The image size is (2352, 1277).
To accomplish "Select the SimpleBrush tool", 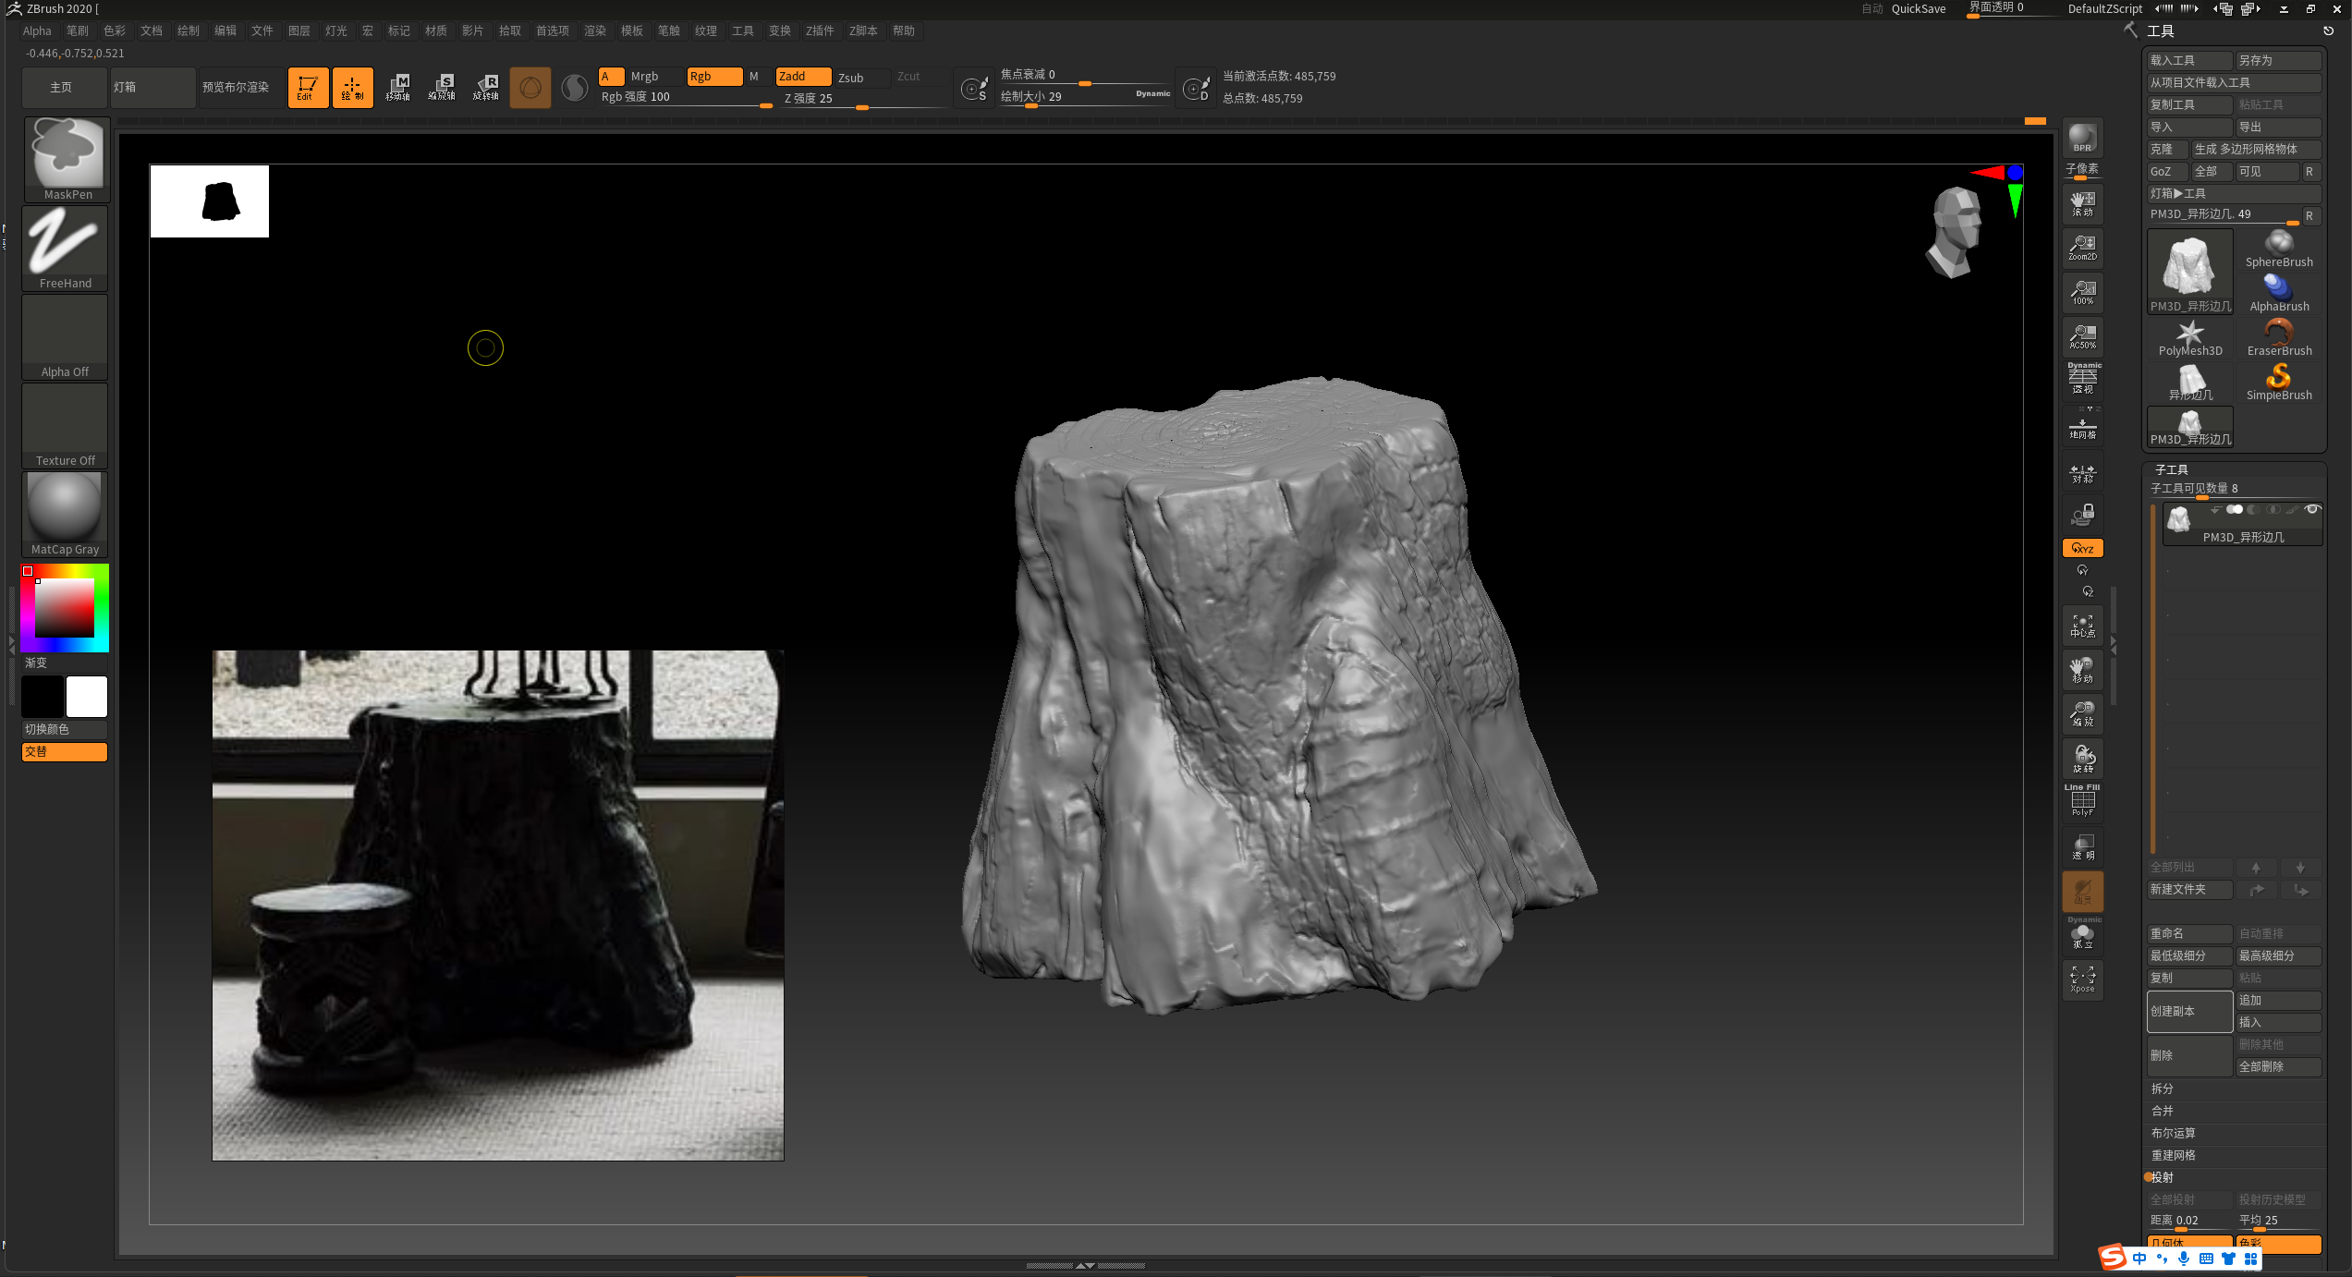I will pos(2278,381).
